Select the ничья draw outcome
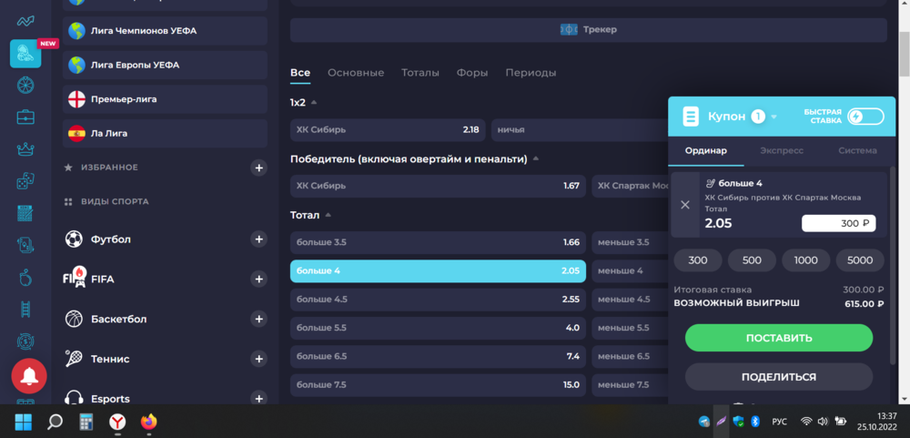Viewport: 910px width, 438px height. pos(579,129)
